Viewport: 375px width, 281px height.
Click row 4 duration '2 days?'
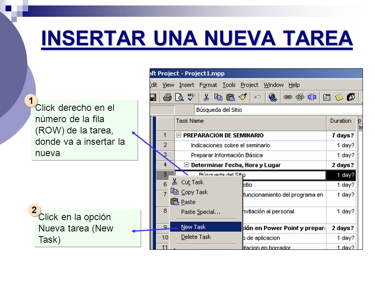[341, 165]
